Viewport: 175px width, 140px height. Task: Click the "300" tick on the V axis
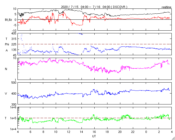click(14, 104)
